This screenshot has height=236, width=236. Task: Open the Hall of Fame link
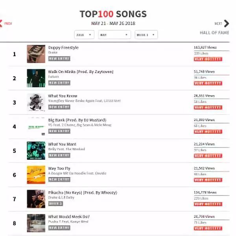[214, 33]
